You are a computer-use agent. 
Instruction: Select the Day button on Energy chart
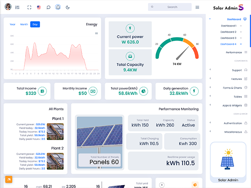point(35,24)
